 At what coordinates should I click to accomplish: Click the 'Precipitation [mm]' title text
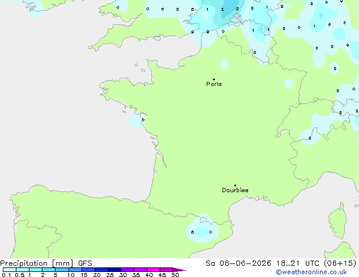pos(37,263)
